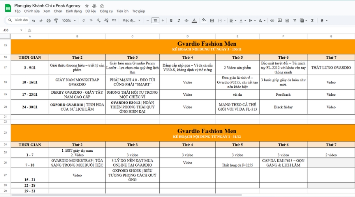The height and width of the screenshot is (197, 355).
Task: Click the Insert link icon
Action: (x=272, y=20)
